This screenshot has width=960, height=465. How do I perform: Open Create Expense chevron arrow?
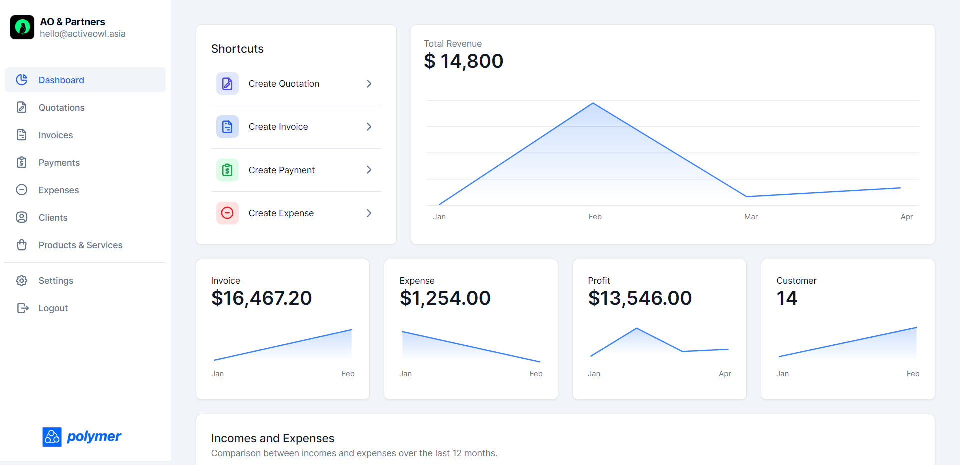click(x=369, y=213)
